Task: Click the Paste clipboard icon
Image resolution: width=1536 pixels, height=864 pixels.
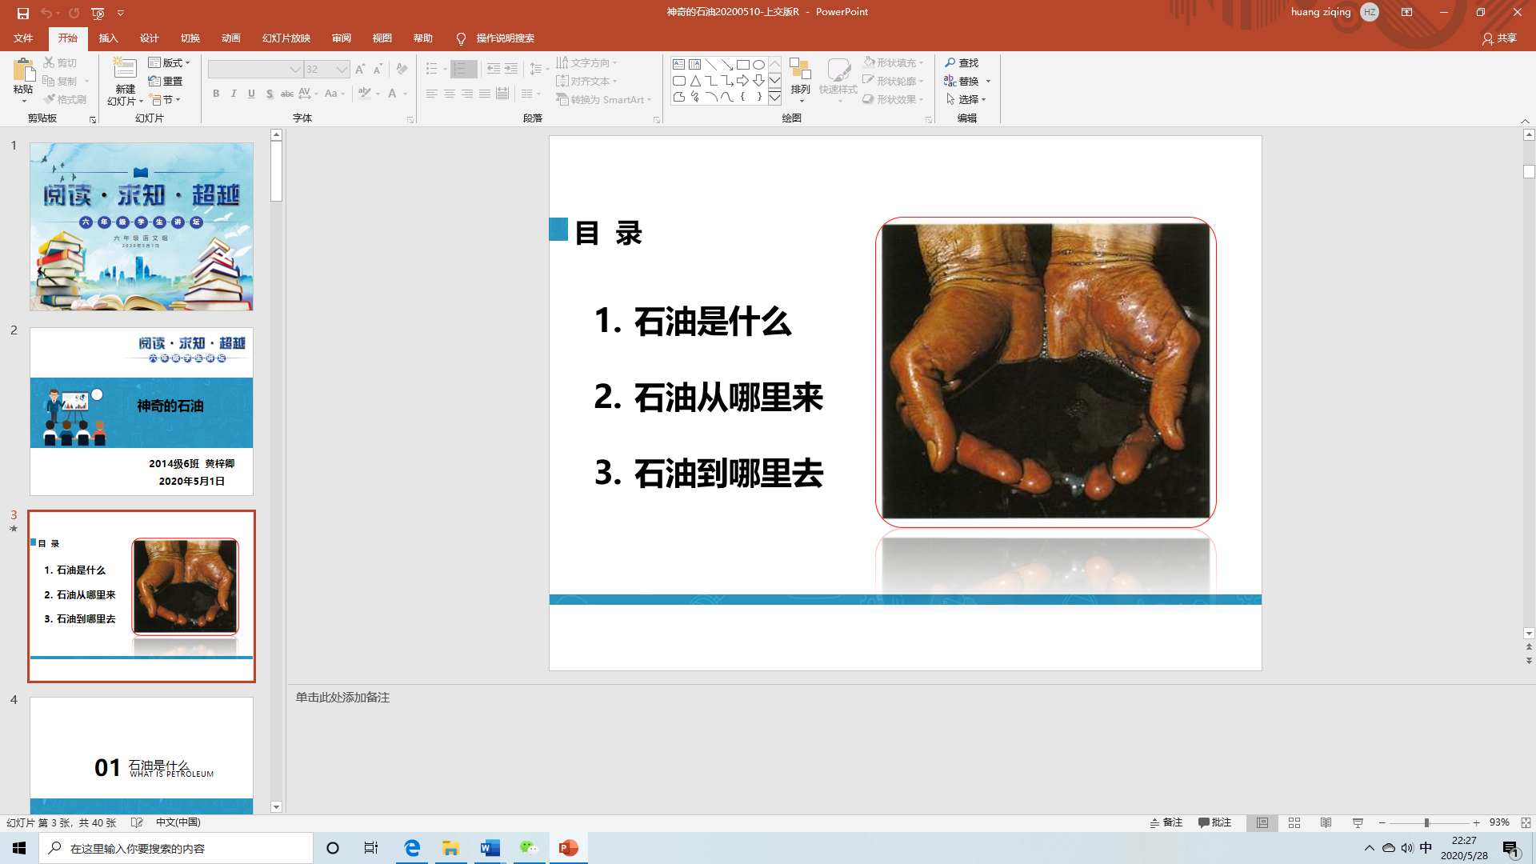Action: click(23, 70)
